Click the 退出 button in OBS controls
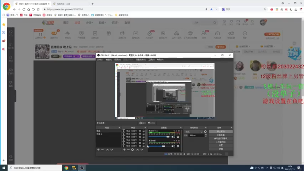The height and width of the screenshot is (171, 304). coord(221,149)
